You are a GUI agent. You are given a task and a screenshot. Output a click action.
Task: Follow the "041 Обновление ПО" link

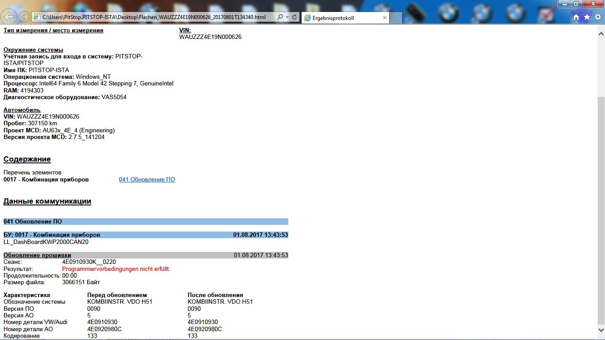point(147,179)
